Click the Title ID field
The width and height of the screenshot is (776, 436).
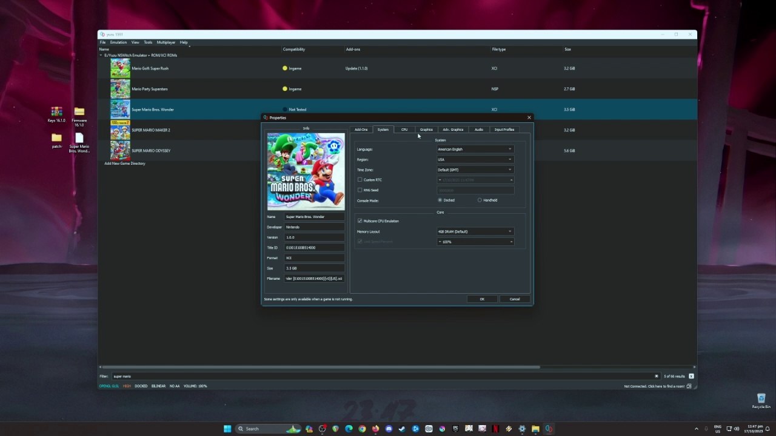tap(314, 248)
